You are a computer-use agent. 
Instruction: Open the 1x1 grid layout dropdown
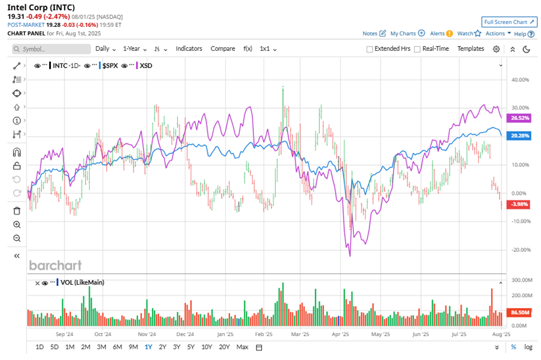pyautogui.click(x=268, y=49)
